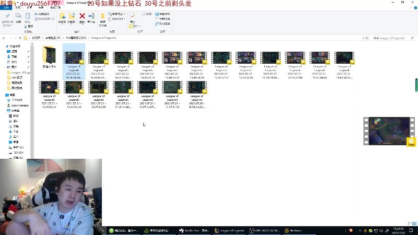This screenshot has width=418, height=235.
Task: Click the Paste shortcut ribbon item
Action: click(45, 19)
